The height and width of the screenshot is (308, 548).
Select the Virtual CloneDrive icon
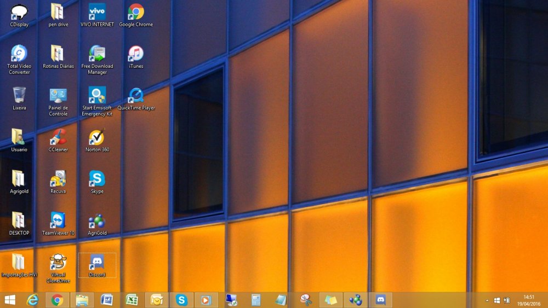coord(58,263)
